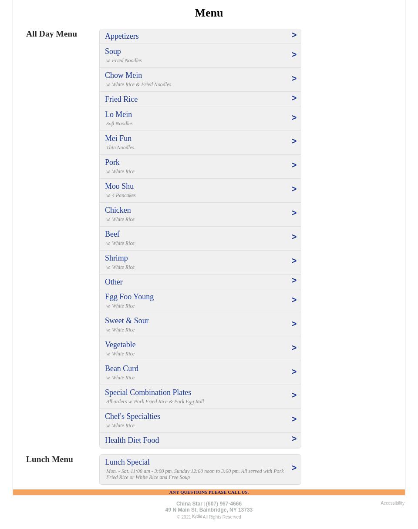This screenshot has height=529, width=418.
Task: Select the Mei Fun category
Action: point(118,138)
